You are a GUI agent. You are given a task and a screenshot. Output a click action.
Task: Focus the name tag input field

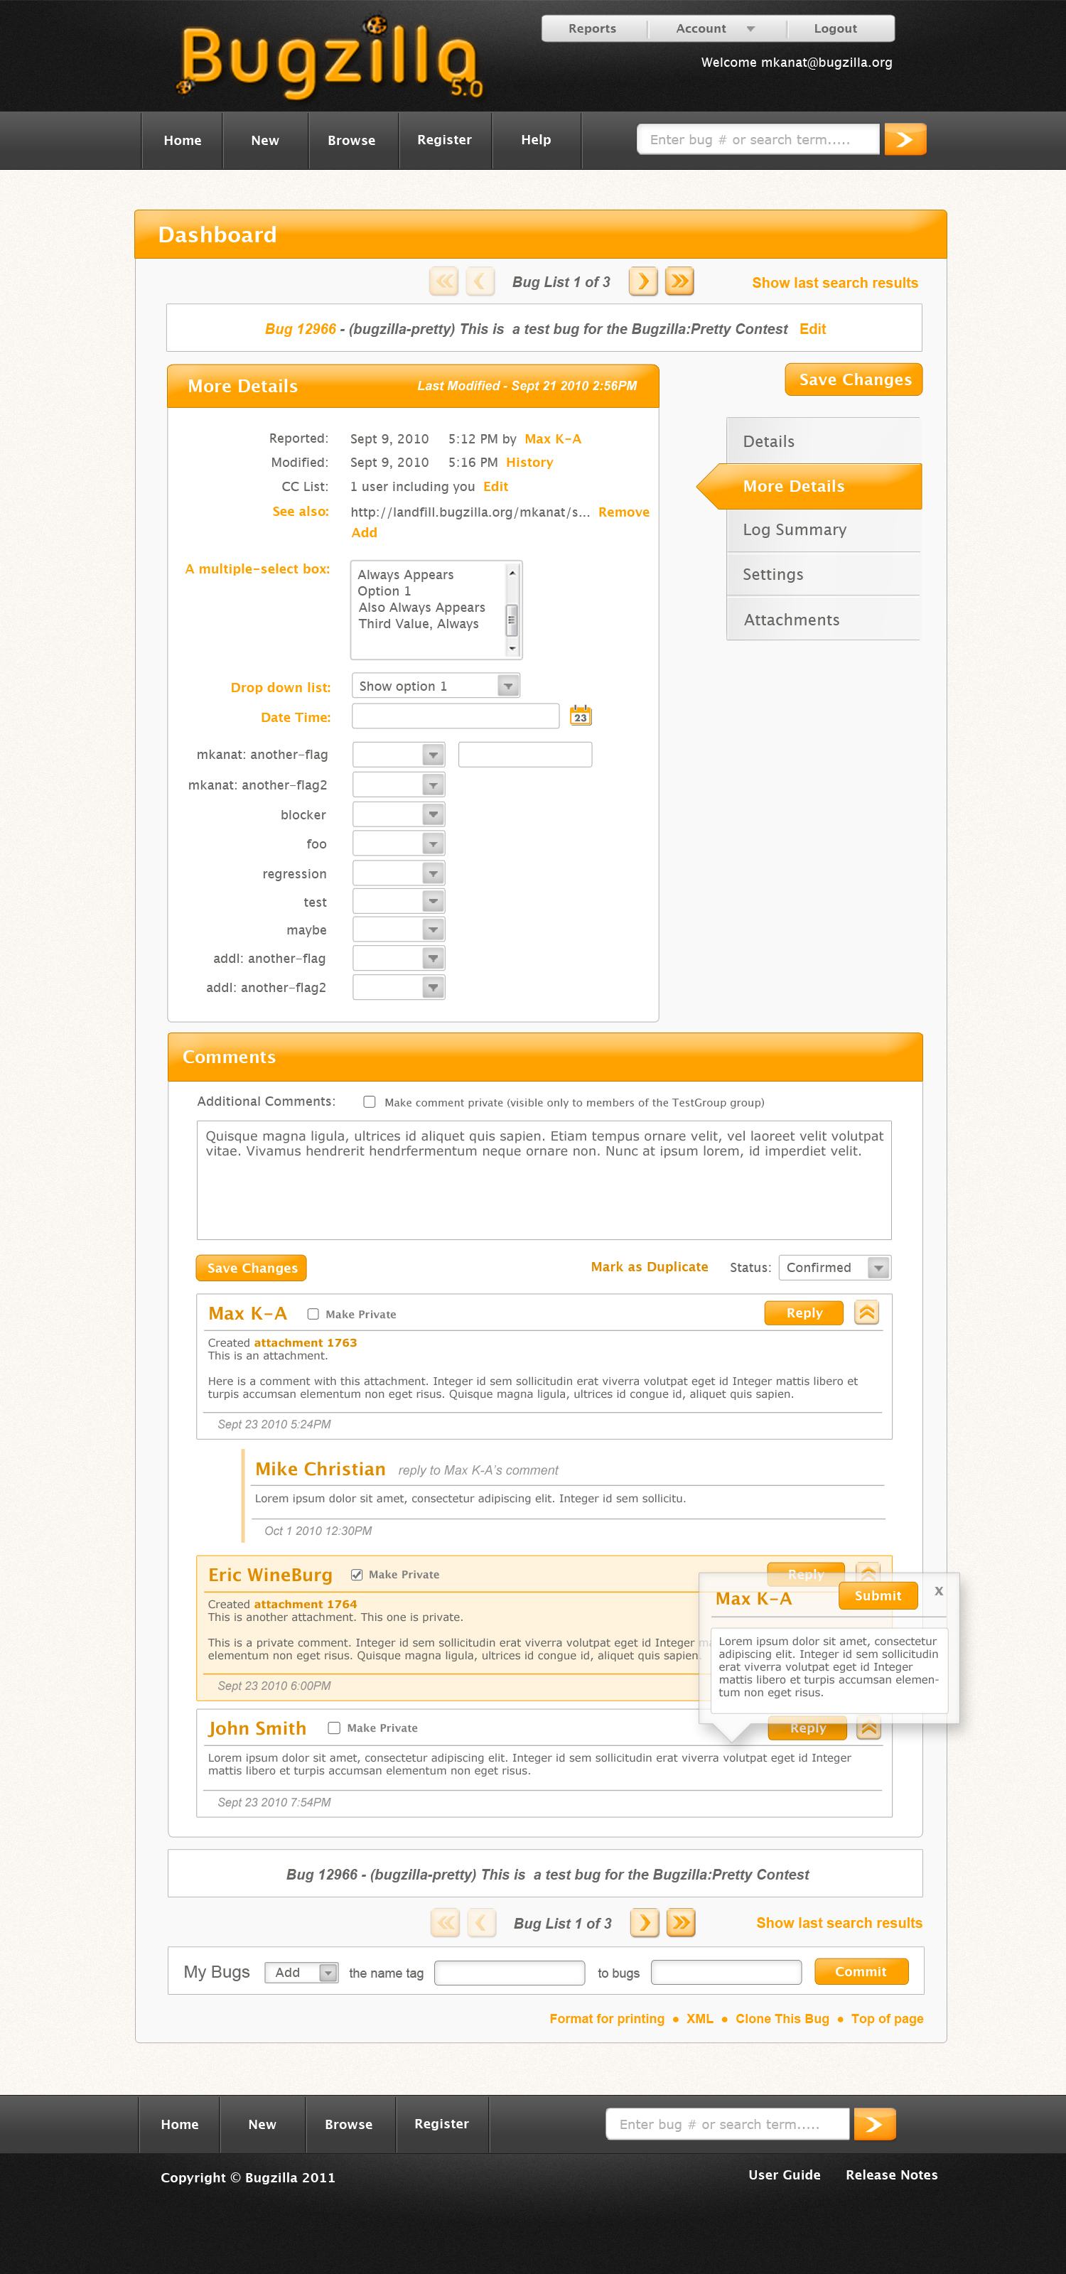click(510, 1972)
